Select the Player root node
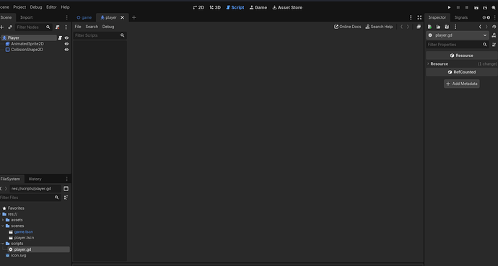 click(13, 37)
